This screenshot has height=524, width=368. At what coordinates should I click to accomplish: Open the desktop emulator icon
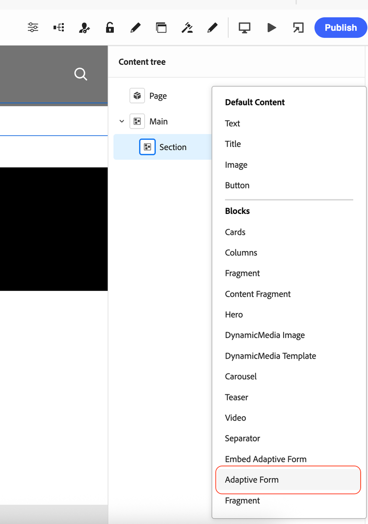coord(244,27)
